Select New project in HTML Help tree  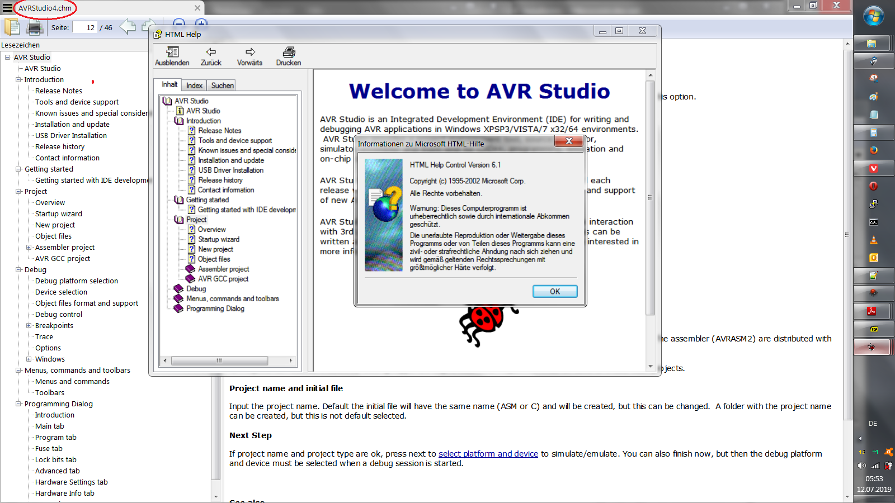coord(215,249)
